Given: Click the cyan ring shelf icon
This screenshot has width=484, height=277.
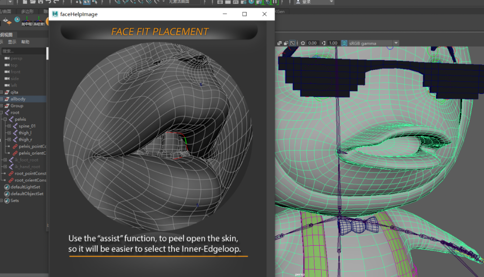Looking at the screenshot, I should [17, 20].
